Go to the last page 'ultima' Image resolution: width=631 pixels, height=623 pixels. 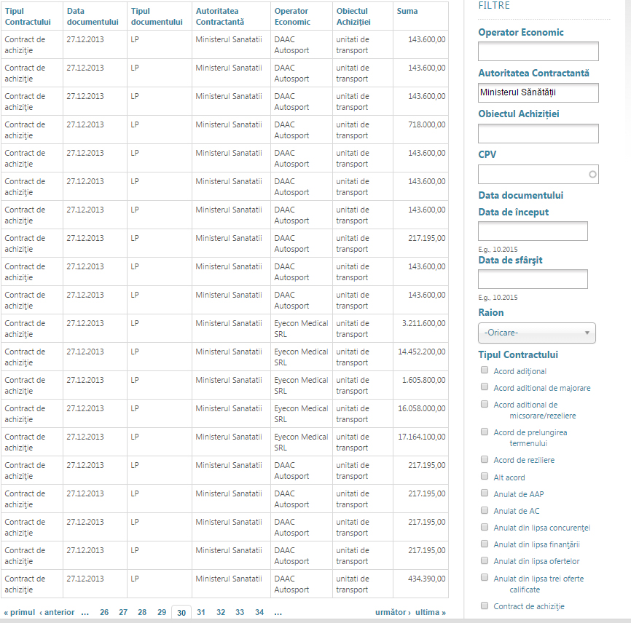431,613
